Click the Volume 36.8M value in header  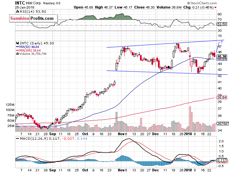[x=169, y=7]
